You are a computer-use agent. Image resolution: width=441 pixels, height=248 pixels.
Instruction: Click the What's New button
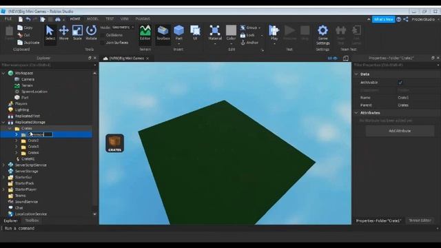click(383, 19)
